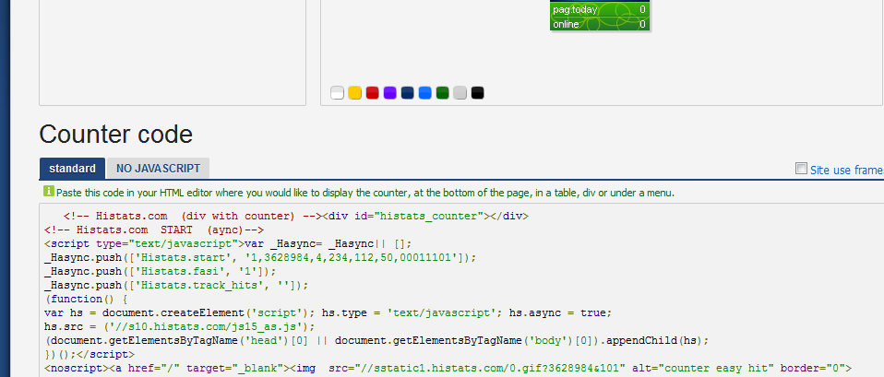Click the 'online' row in counter preview
Viewport: 884px width, 377px height.
(x=600, y=24)
